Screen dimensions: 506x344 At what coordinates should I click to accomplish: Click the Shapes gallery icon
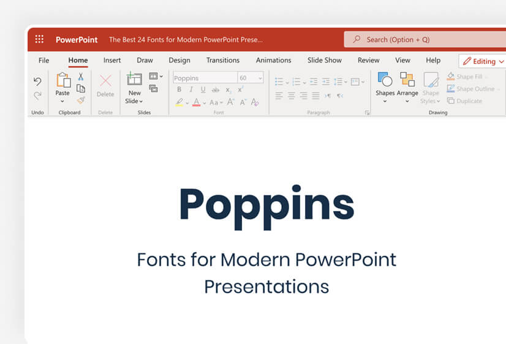pyautogui.click(x=385, y=79)
